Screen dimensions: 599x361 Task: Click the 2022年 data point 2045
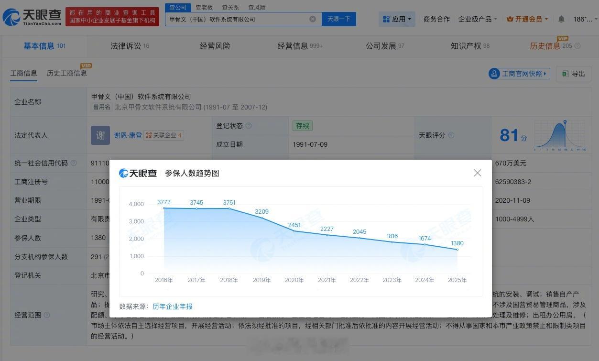pos(359,238)
